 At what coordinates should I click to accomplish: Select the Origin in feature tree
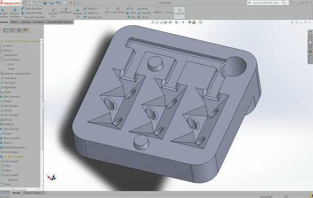point(6,92)
